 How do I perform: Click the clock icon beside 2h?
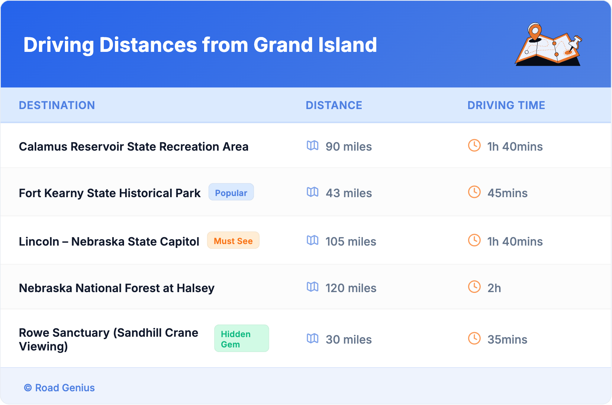click(x=474, y=287)
